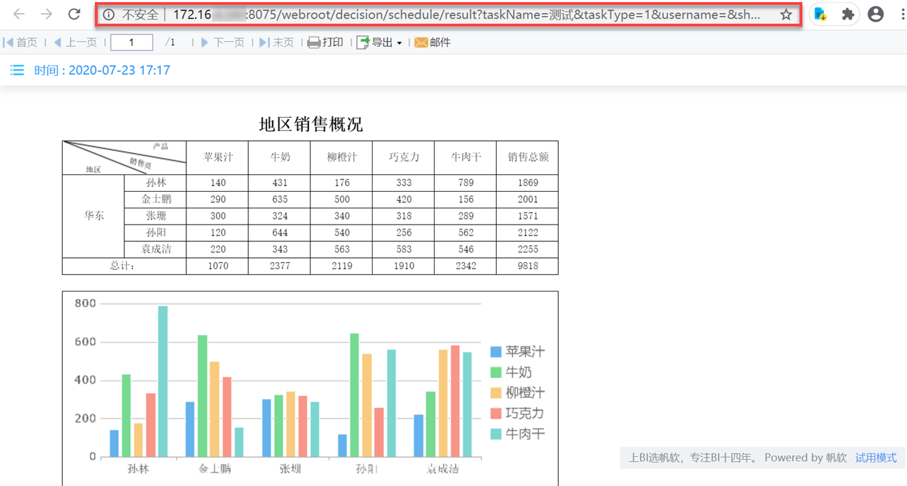
Task: Click 苹果汁 total 1070
Action: 218,266
